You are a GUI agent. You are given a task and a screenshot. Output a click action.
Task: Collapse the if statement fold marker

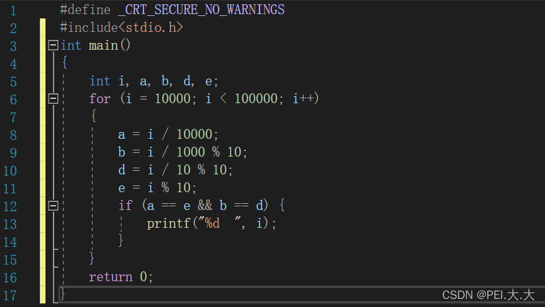coord(53,206)
